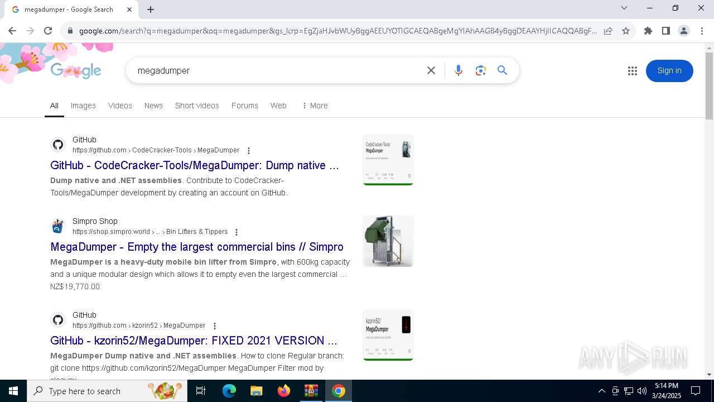Screen dimensions: 714x402
Task: Click GitHub favicon of CodeCracker-Tools result
Action: [x=58, y=145]
